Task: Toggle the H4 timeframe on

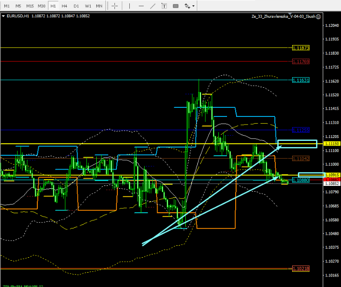Action: click(x=64, y=6)
